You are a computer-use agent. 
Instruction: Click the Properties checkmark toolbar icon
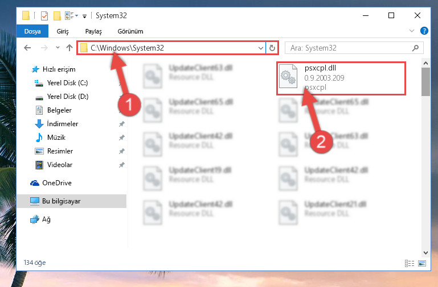(x=44, y=15)
